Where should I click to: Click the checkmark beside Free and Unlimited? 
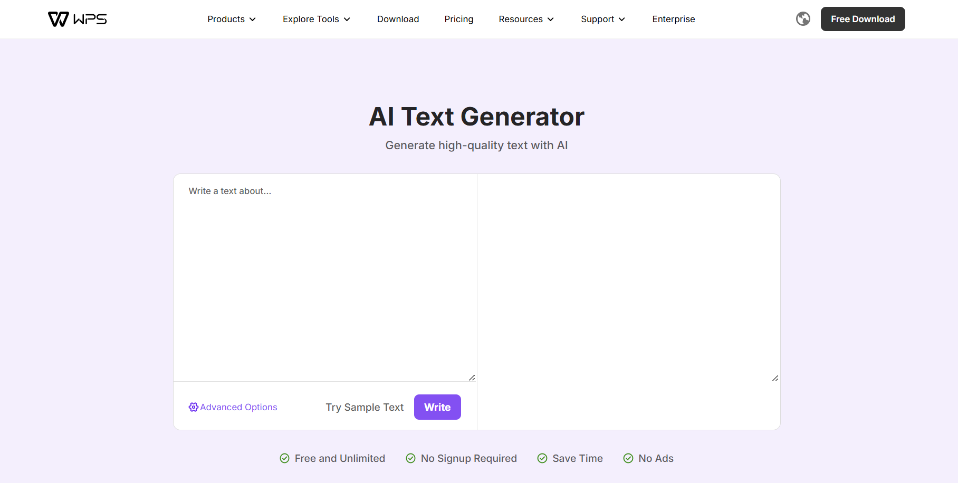pos(285,458)
